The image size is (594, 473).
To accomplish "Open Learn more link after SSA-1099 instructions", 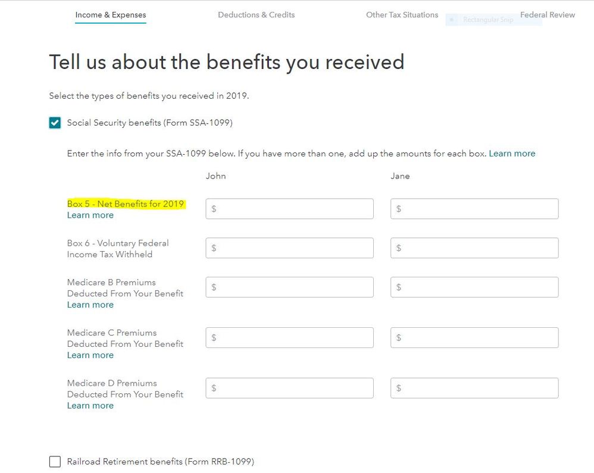I will tap(512, 154).
